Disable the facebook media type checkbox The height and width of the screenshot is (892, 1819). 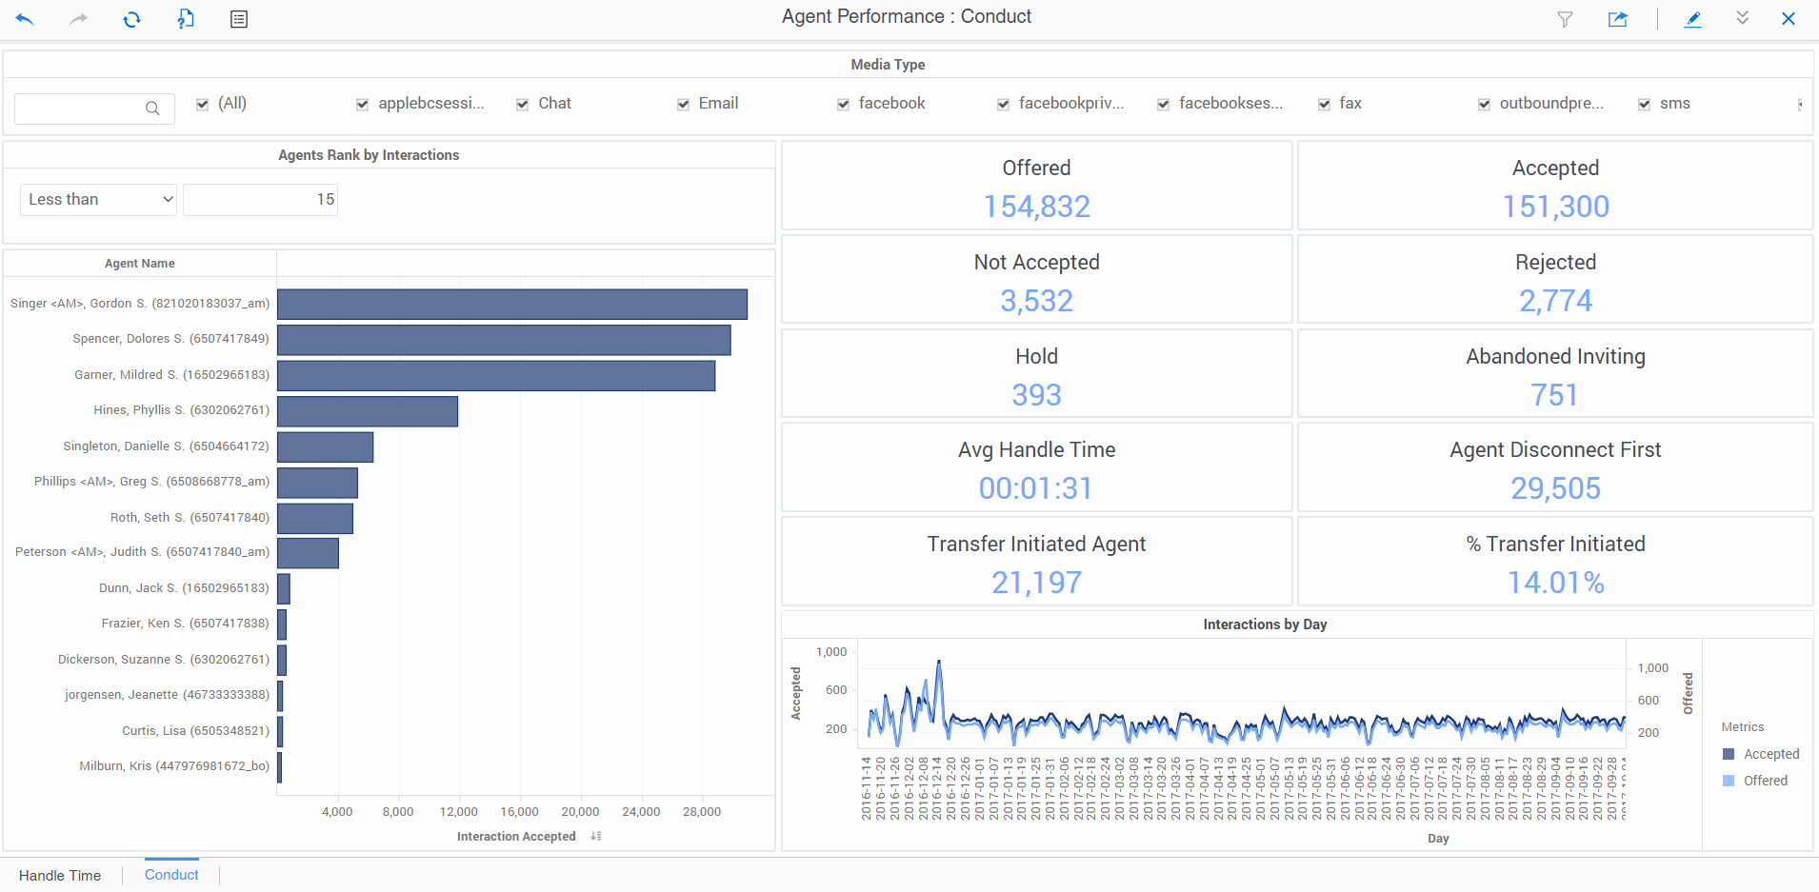pos(844,104)
